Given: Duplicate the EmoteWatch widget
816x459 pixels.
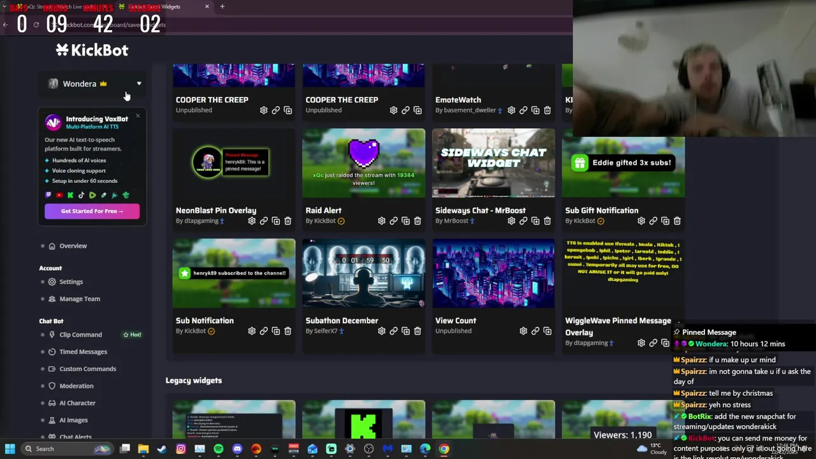Looking at the screenshot, I should (535, 110).
